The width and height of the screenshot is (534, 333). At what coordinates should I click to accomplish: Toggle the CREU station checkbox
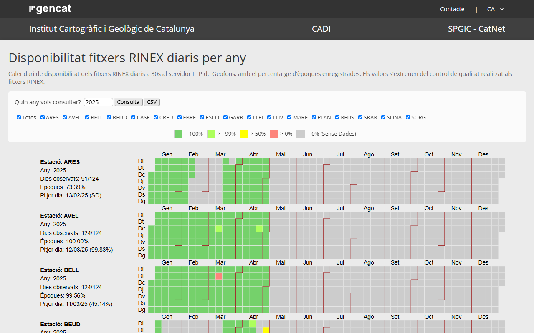tap(156, 117)
